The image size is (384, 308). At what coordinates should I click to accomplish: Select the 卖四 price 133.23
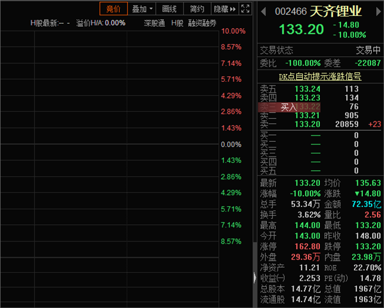coord(307,98)
